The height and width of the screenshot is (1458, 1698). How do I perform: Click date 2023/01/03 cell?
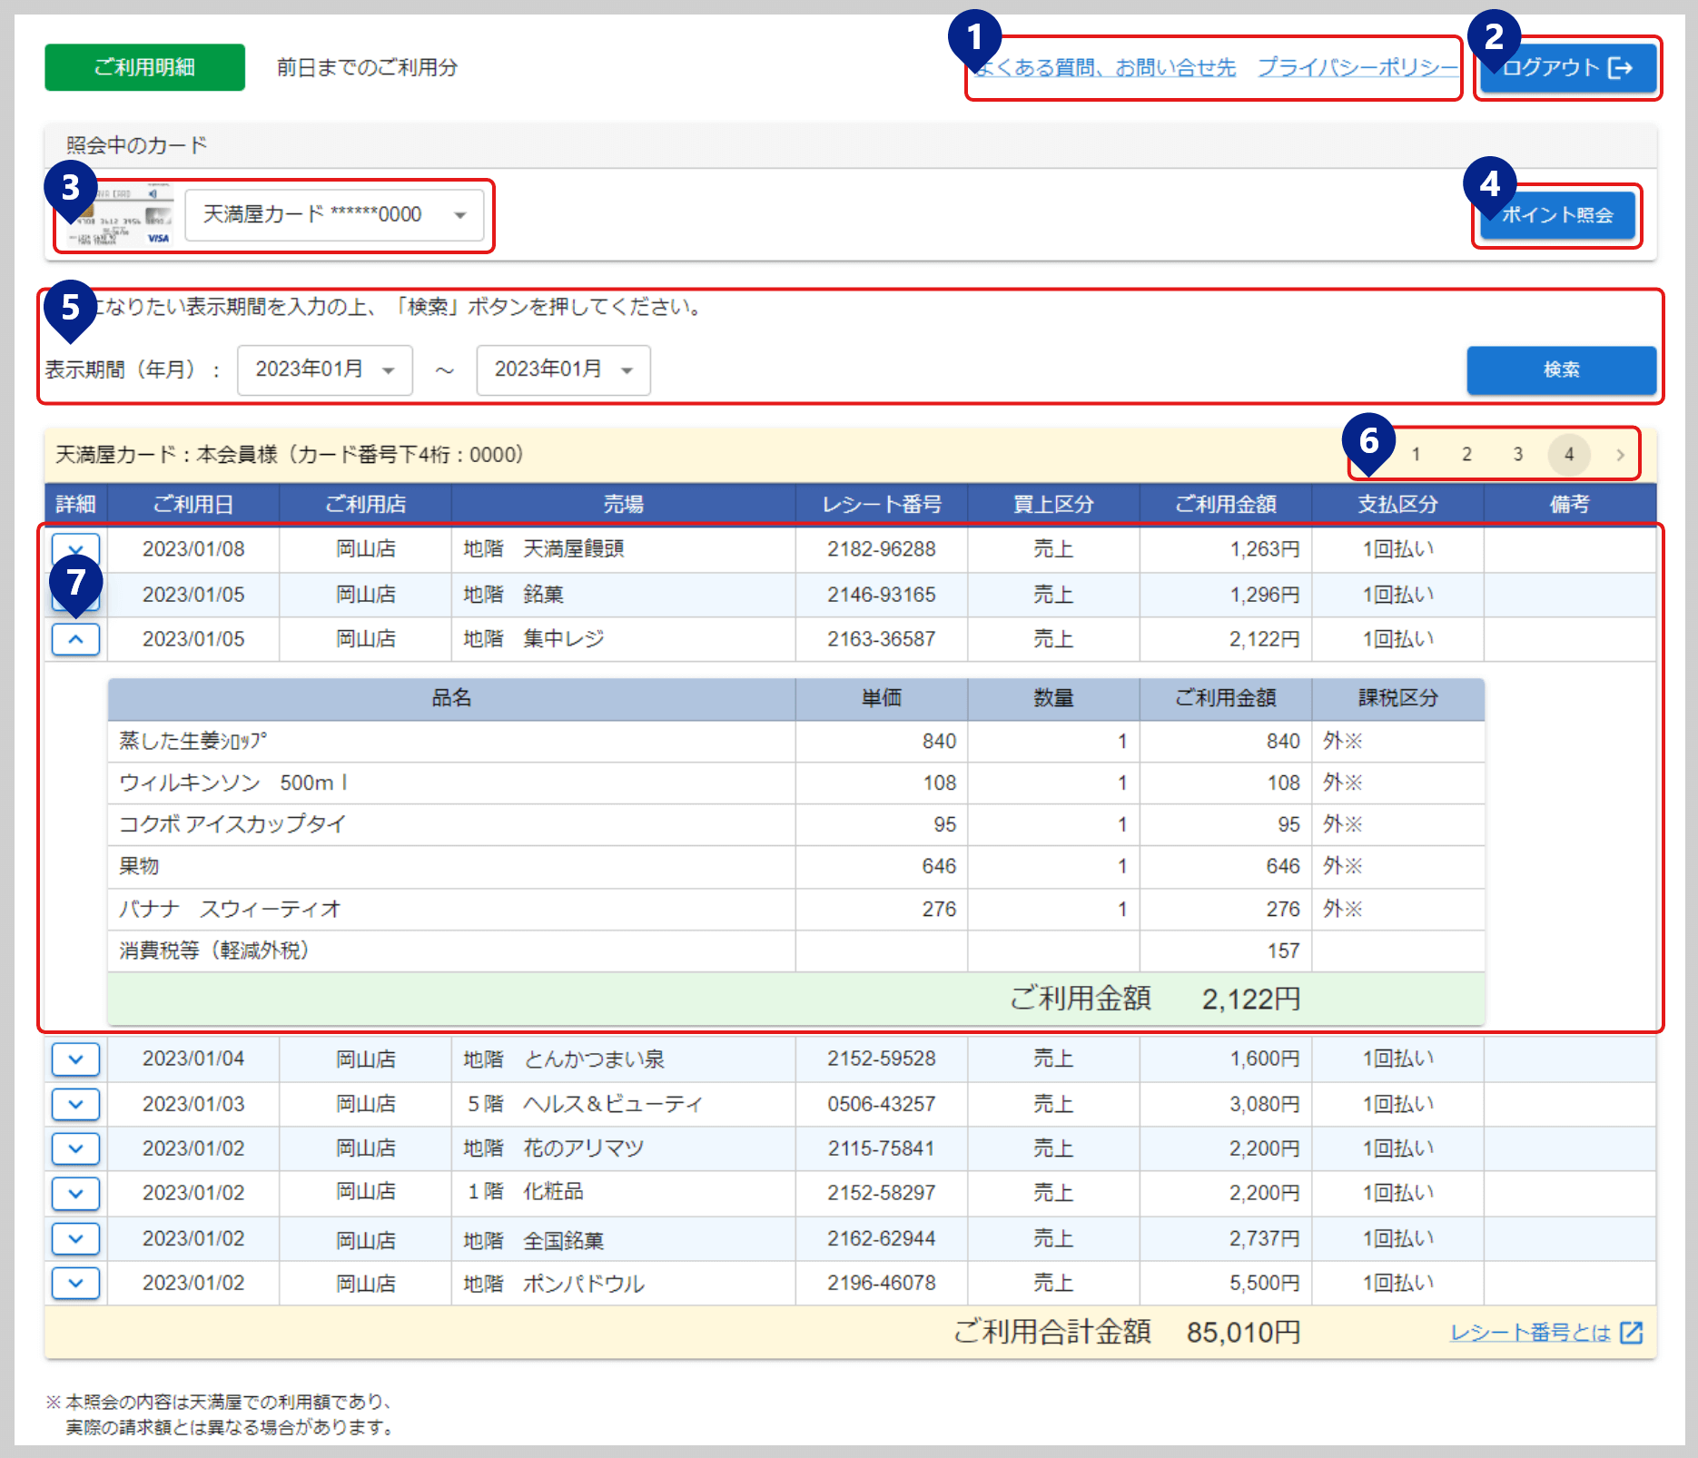click(193, 1104)
